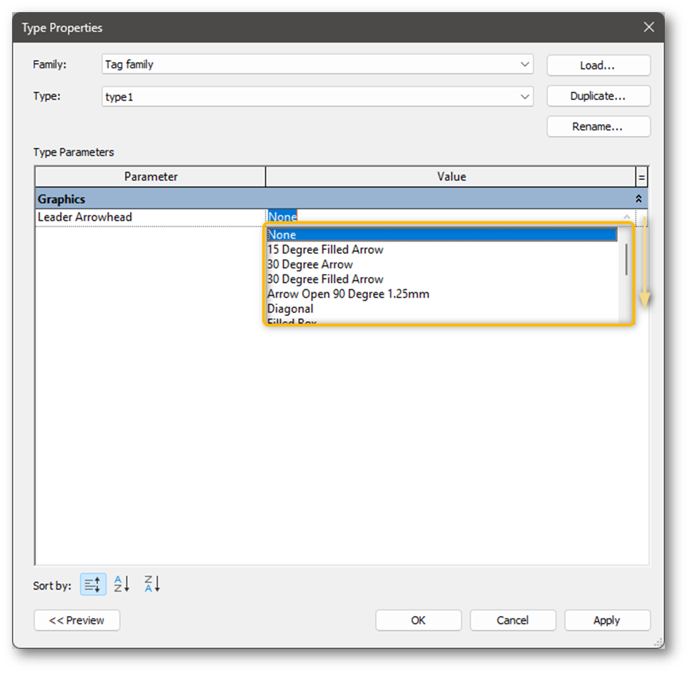Click the Load button
Image resolution: width=689 pixels, height=673 pixels.
tap(598, 65)
